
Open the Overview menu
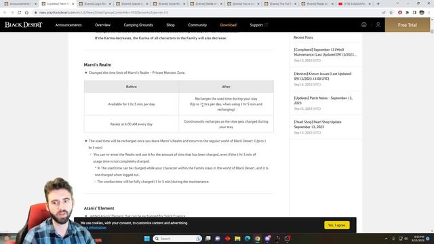(x=102, y=25)
